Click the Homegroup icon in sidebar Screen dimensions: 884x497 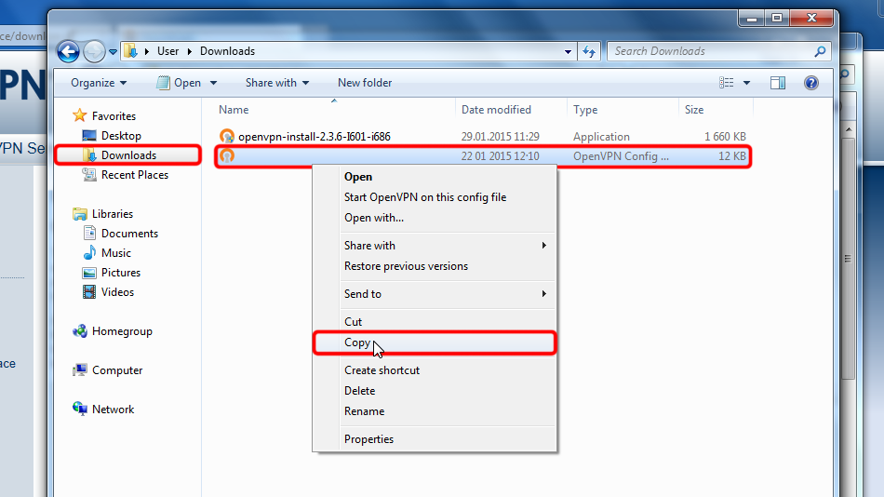80,331
